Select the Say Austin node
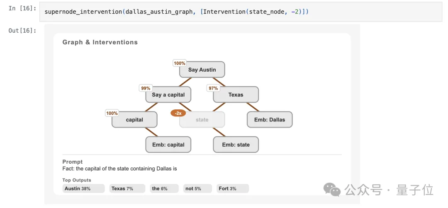Image resolution: width=448 pixels, height=208 pixels. (x=202, y=70)
